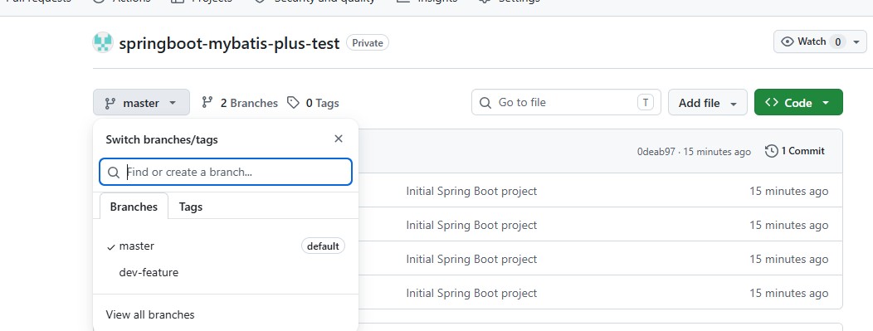Open the 0 Tags link
This screenshot has width=873, height=331.
click(313, 103)
